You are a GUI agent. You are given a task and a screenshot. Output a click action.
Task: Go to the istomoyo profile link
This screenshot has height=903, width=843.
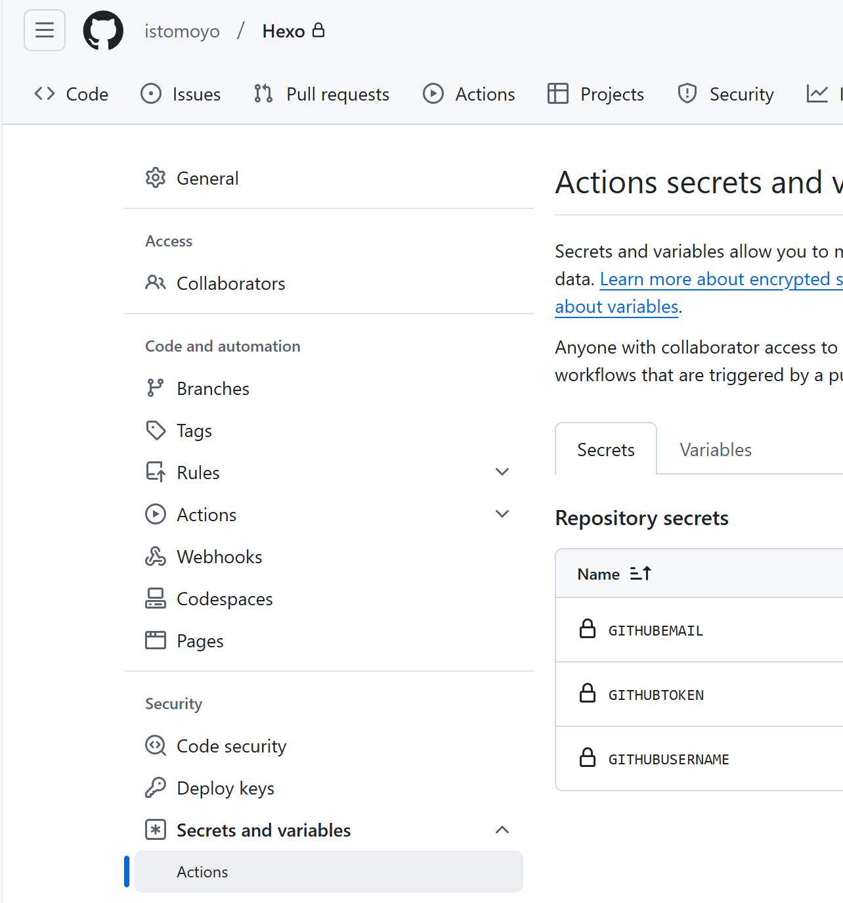[x=182, y=31]
